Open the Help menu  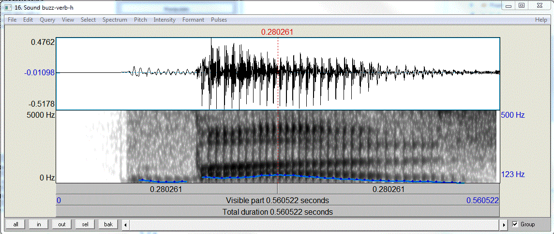point(541,20)
